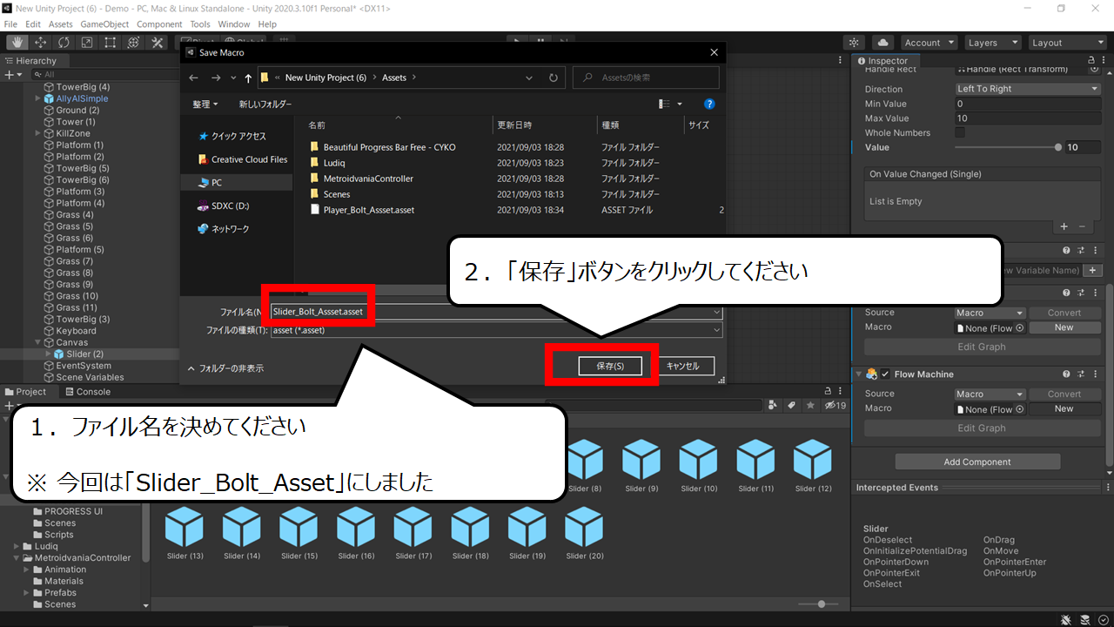The height and width of the screenshot is (627, 1114).
Task: Open the 整理 organize menu
Action: pos(205,104)
